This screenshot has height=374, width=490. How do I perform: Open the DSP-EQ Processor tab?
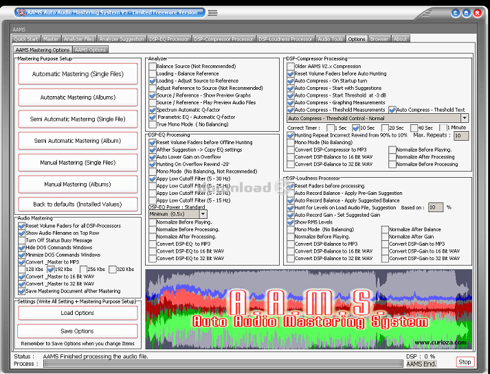tap(168, 39)
